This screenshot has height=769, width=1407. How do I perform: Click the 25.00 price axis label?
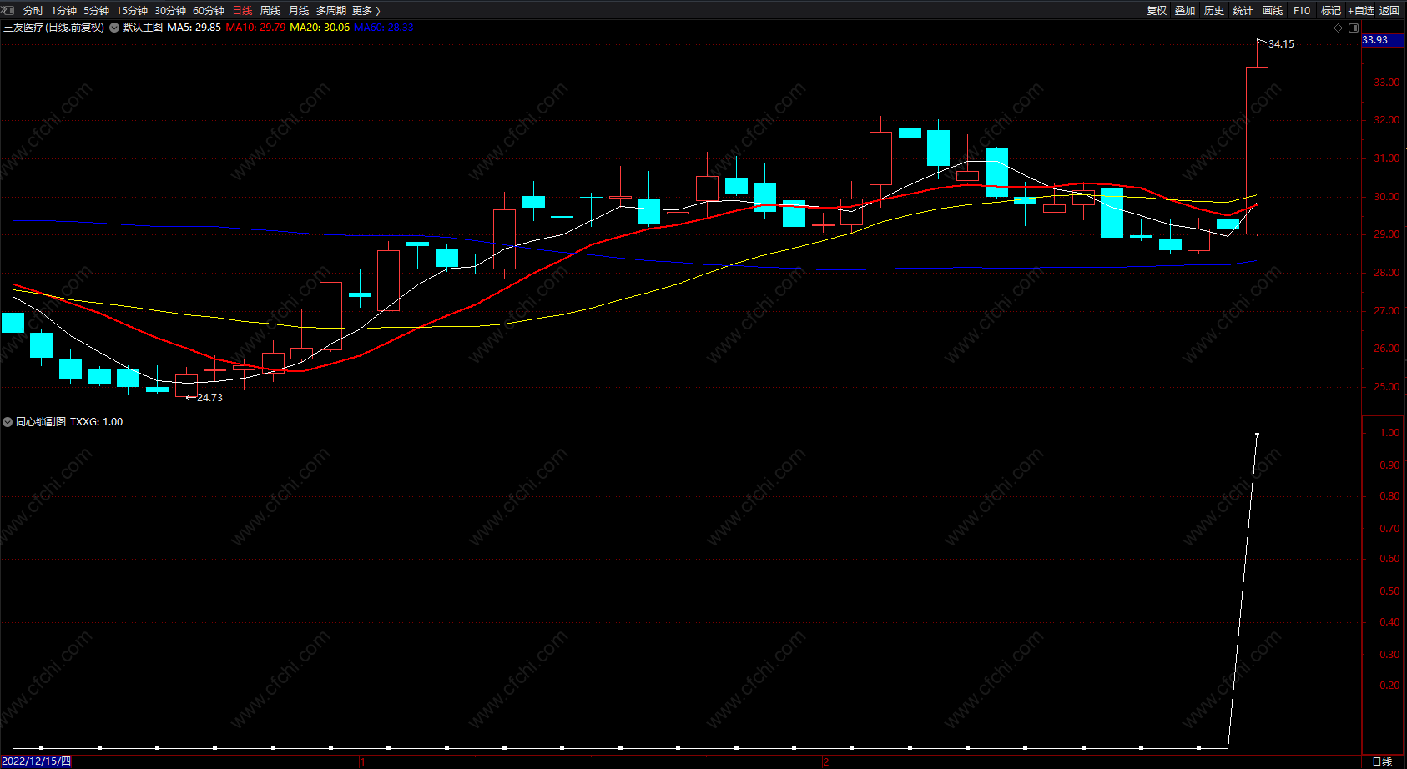coord(1387,387)
